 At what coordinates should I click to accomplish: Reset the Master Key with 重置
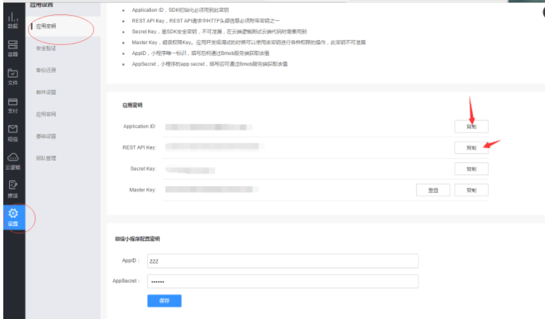433,190
